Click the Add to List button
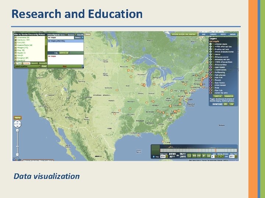Screen dimensions: 265x198 [64, 53]
